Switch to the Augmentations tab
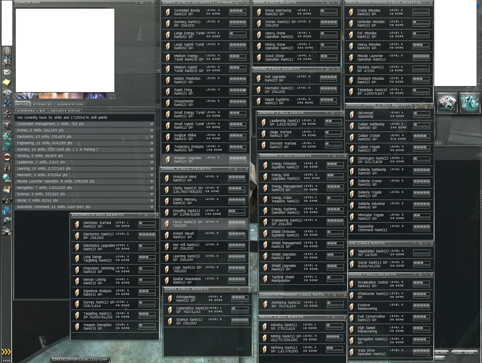The width and height of the screenshot is (482, 363). [x=70, y=104]
